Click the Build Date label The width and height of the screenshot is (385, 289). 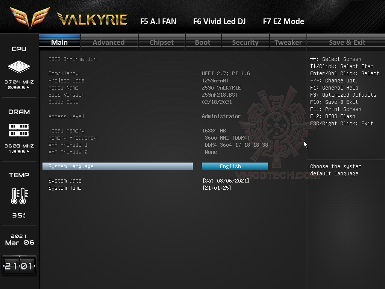(63, 102)
